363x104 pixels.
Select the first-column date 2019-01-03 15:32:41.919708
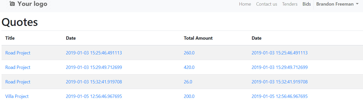tap(94, 82)
